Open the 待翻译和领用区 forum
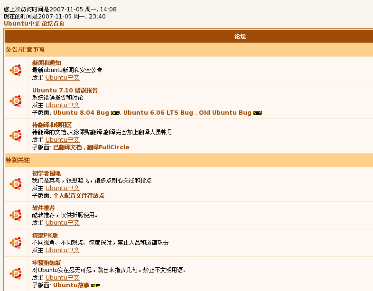 click(x=52, y=125)
